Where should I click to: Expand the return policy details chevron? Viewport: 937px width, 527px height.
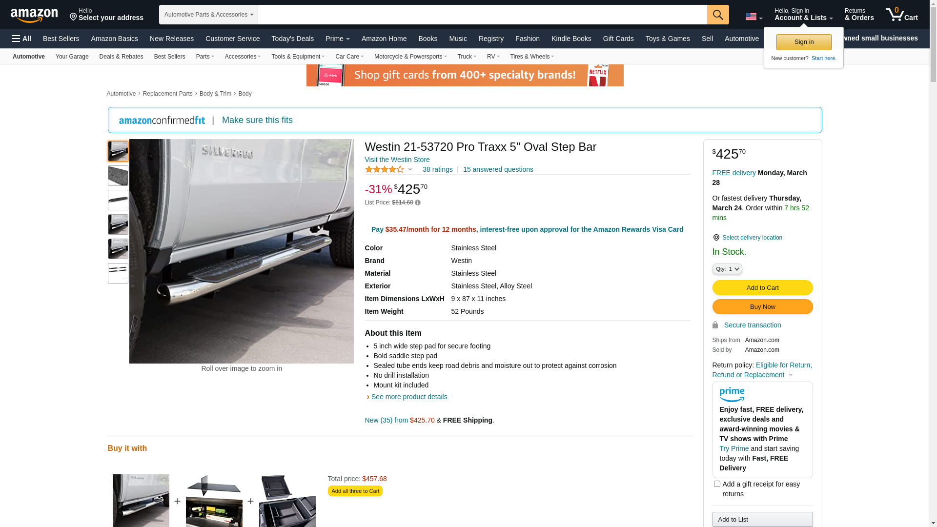coord(791,375)
